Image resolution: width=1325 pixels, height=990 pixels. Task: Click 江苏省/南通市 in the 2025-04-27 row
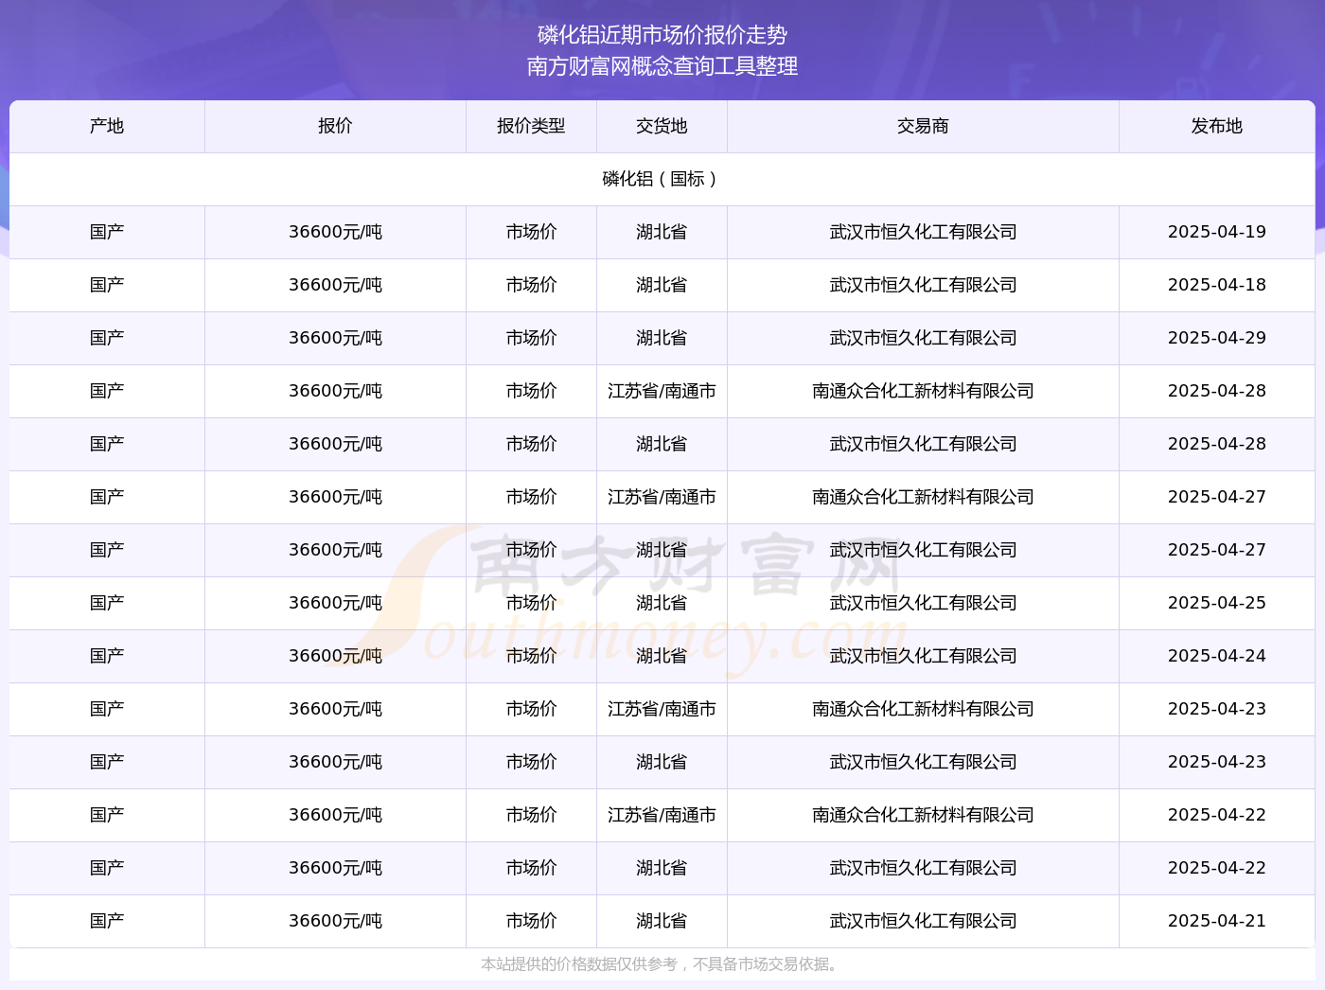pos(662,497)
